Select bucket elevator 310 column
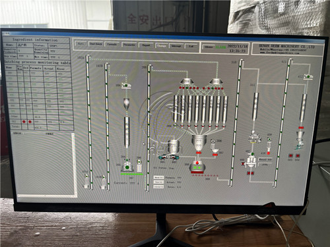Image resolution: width=330 pixels, height=247 pixels. click(x=236, y=123)
